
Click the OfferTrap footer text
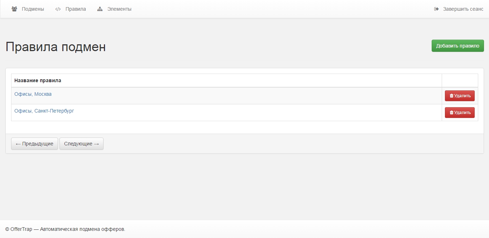(x=65, y=229)
